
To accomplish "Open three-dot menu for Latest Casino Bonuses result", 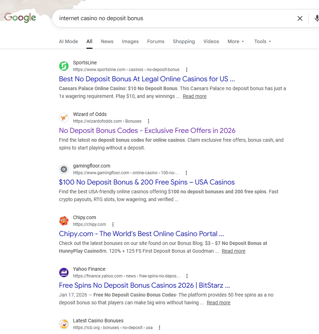I will (159, 328).
